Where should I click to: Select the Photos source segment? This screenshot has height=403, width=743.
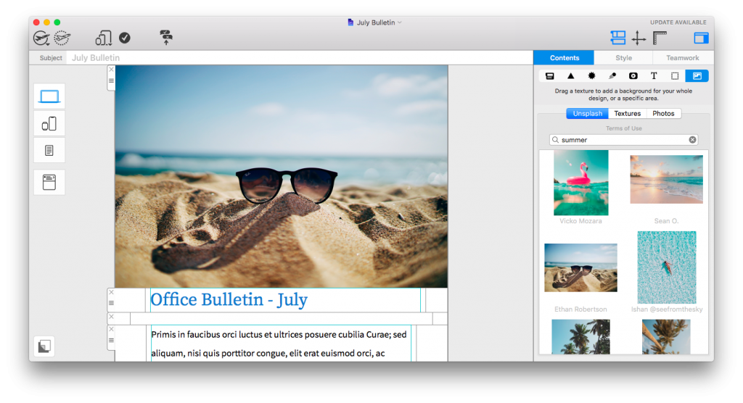[663, 114]
